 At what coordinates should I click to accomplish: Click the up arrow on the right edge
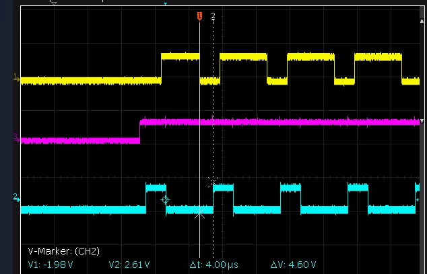coord(422,21)
